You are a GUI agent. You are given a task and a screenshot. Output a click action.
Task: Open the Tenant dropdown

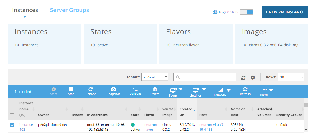point(154,77)
